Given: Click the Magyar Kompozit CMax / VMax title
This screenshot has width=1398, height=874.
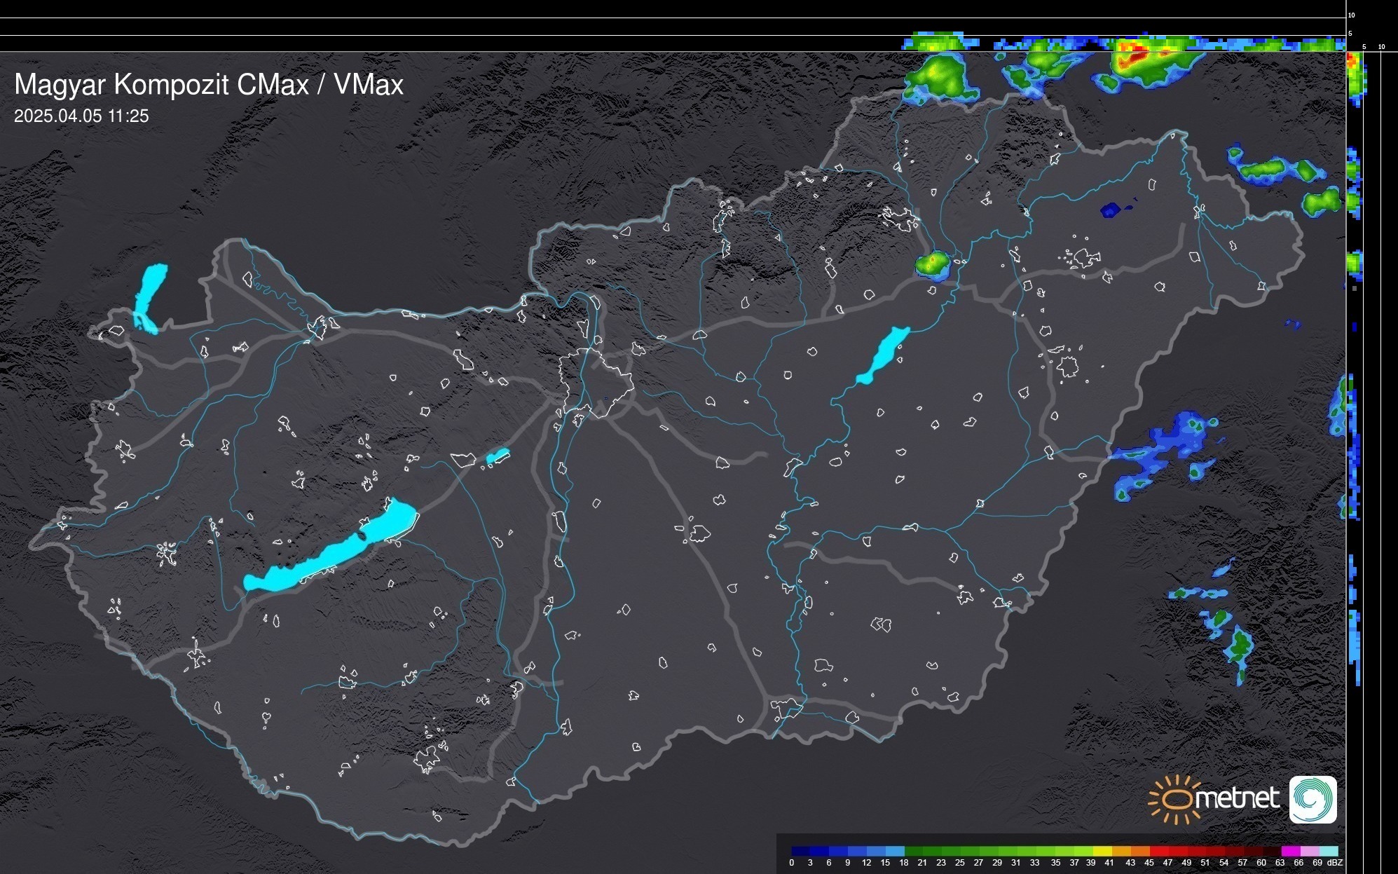Looking at the screenshot, I should click(209, 84).
